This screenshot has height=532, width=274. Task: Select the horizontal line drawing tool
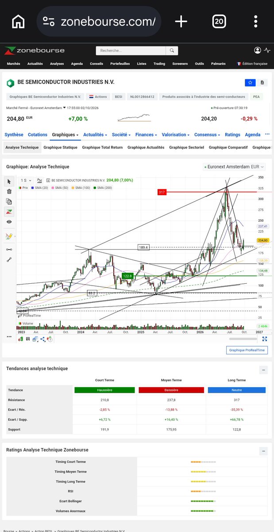click(9, 250)
